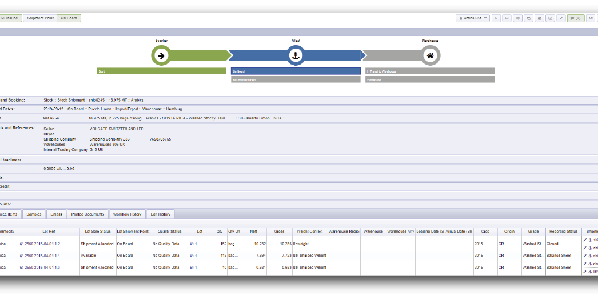Screen dimensions: 598x299
Task: Open lot reference 2559.2015-04-01.1.1 link
Action: (x=43, y=256)
